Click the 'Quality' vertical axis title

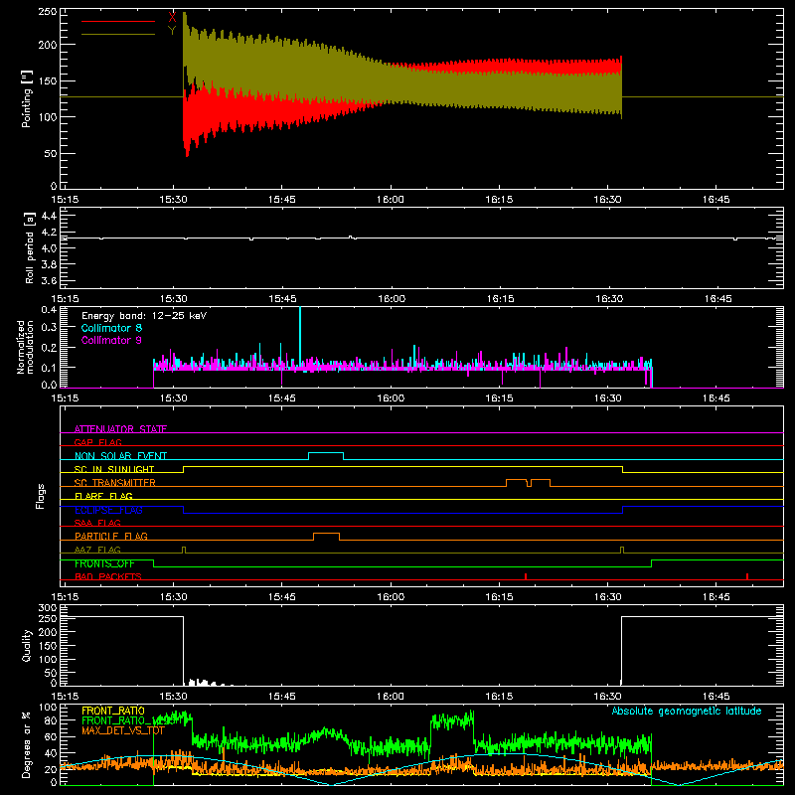tap(27, 645)
